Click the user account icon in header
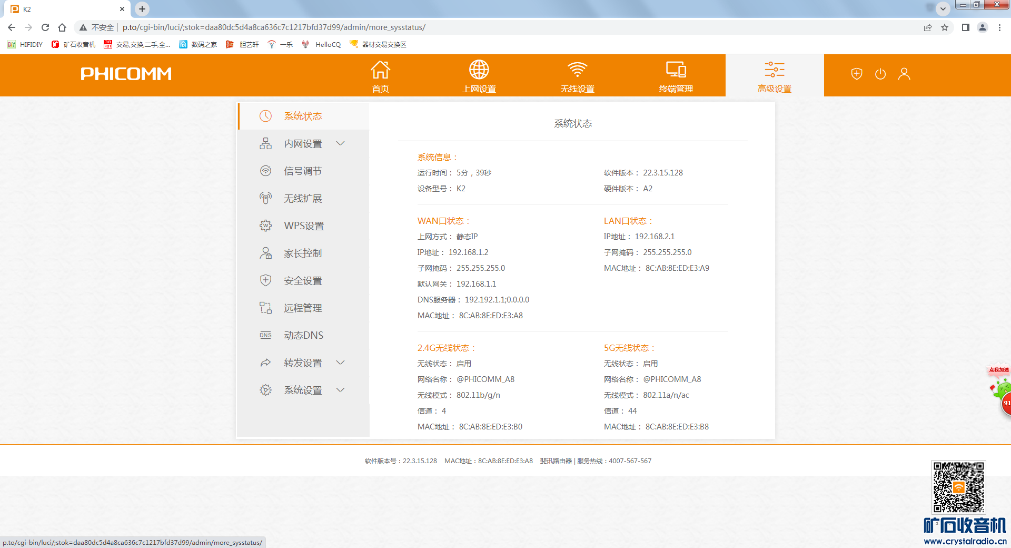 tap(904, 74)
